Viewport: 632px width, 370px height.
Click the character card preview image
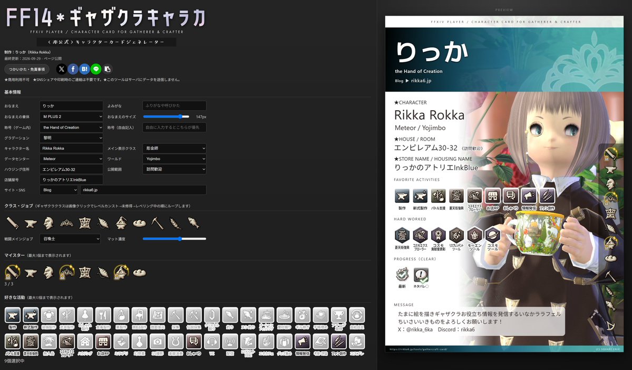504,184
